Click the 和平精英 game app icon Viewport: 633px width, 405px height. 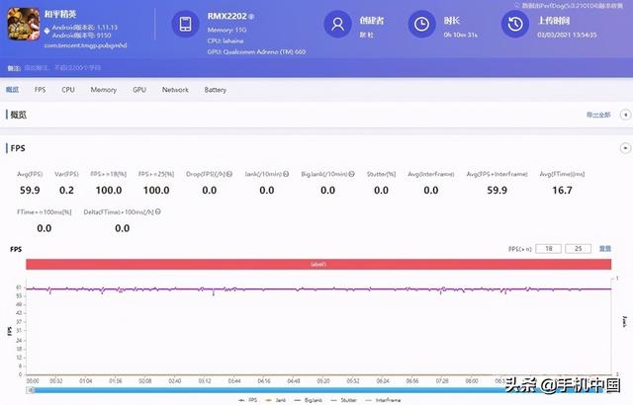(24, 24)
